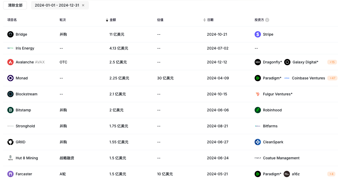Click the OTC round cell
Viewport: 338px width, 180px height.
[63, 62]
